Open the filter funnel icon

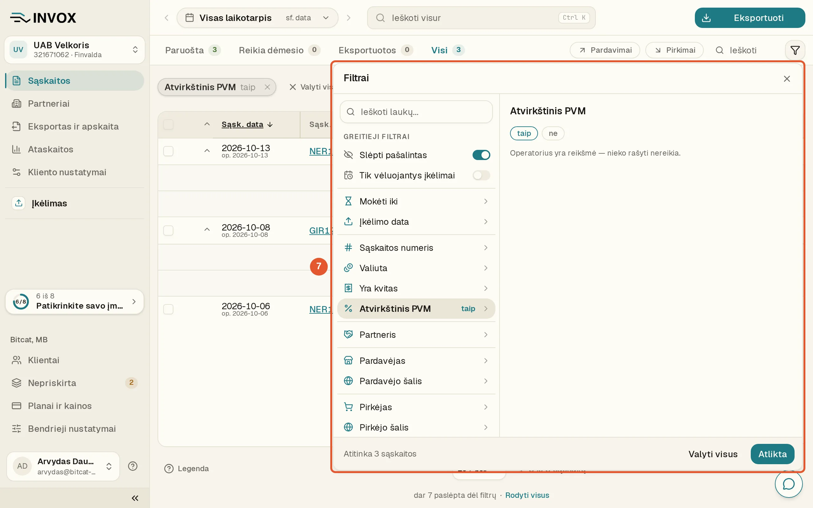[x=795, y=50]
